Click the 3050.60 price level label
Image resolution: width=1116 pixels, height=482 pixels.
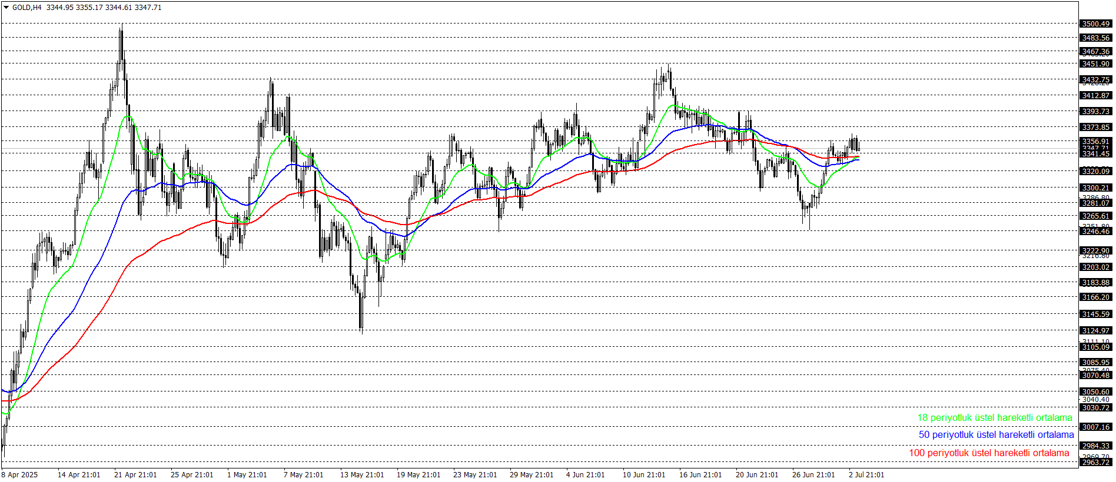(1096, 392)
